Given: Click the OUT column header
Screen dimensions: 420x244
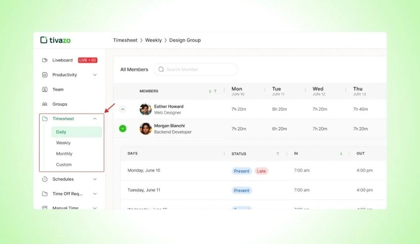Looking at the screenshot, I should tap(361, 154).
